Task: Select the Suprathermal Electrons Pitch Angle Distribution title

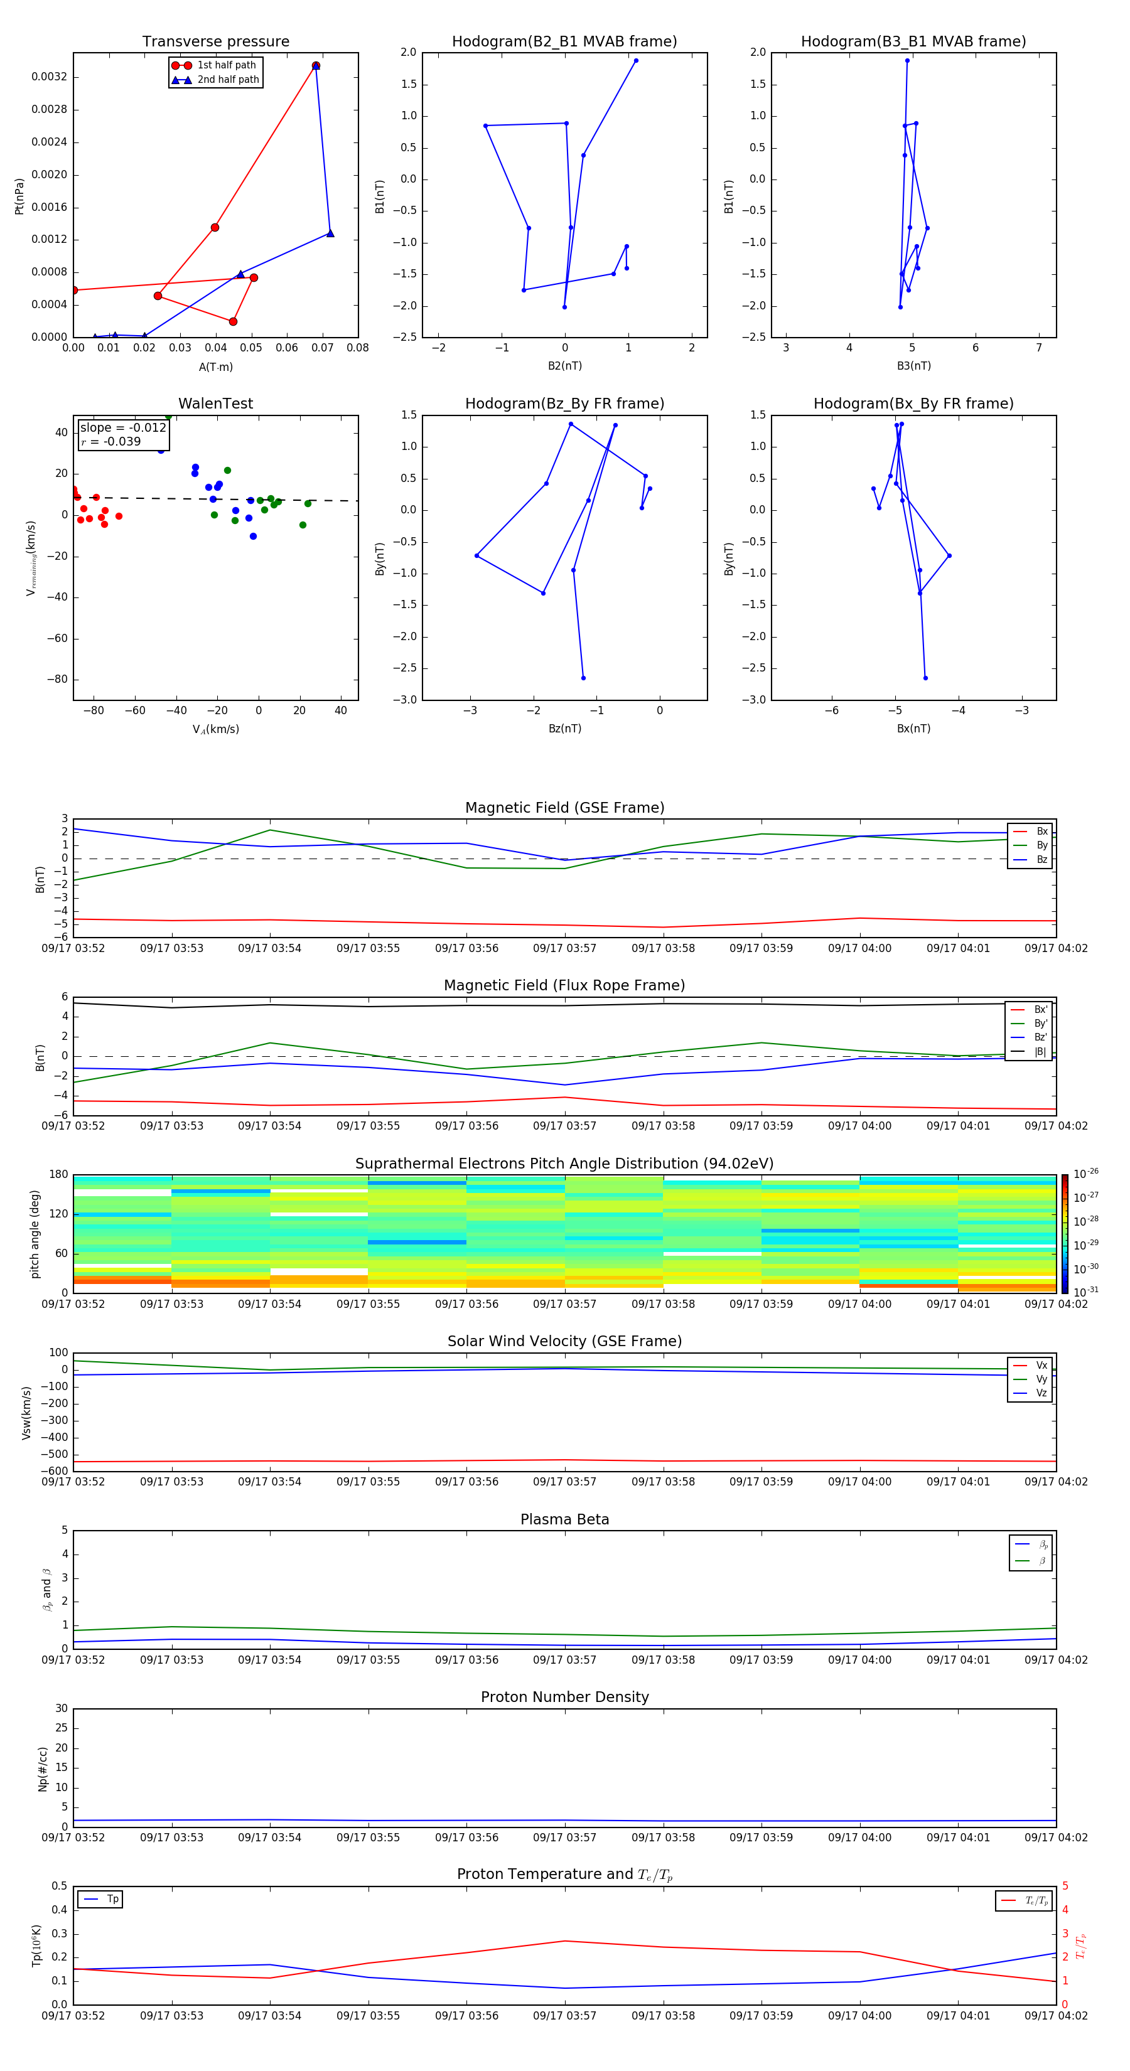Action: point(564,1164)
